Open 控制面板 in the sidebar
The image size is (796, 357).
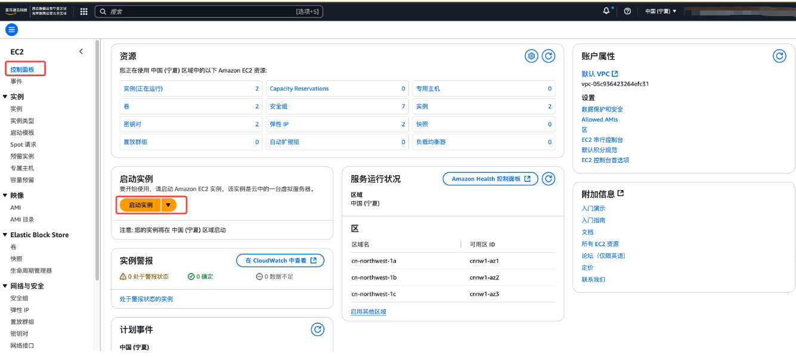(22, 70)
